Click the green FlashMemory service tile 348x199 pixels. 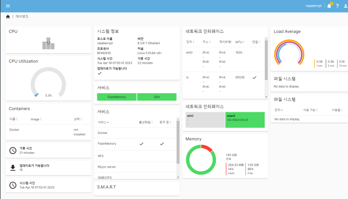coord(117,97)
